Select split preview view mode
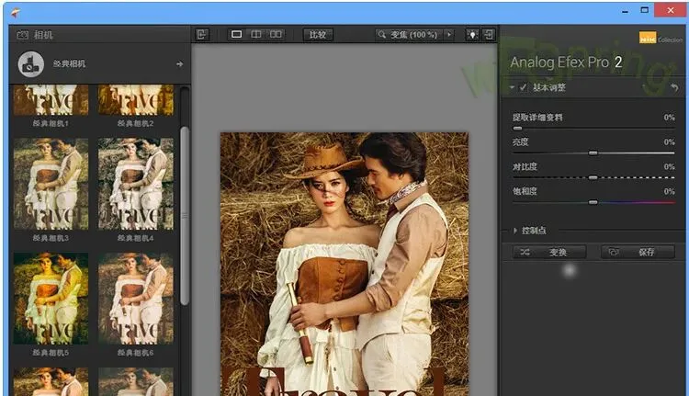This screenshot has height=396, width=689. [x=255, y=34]
